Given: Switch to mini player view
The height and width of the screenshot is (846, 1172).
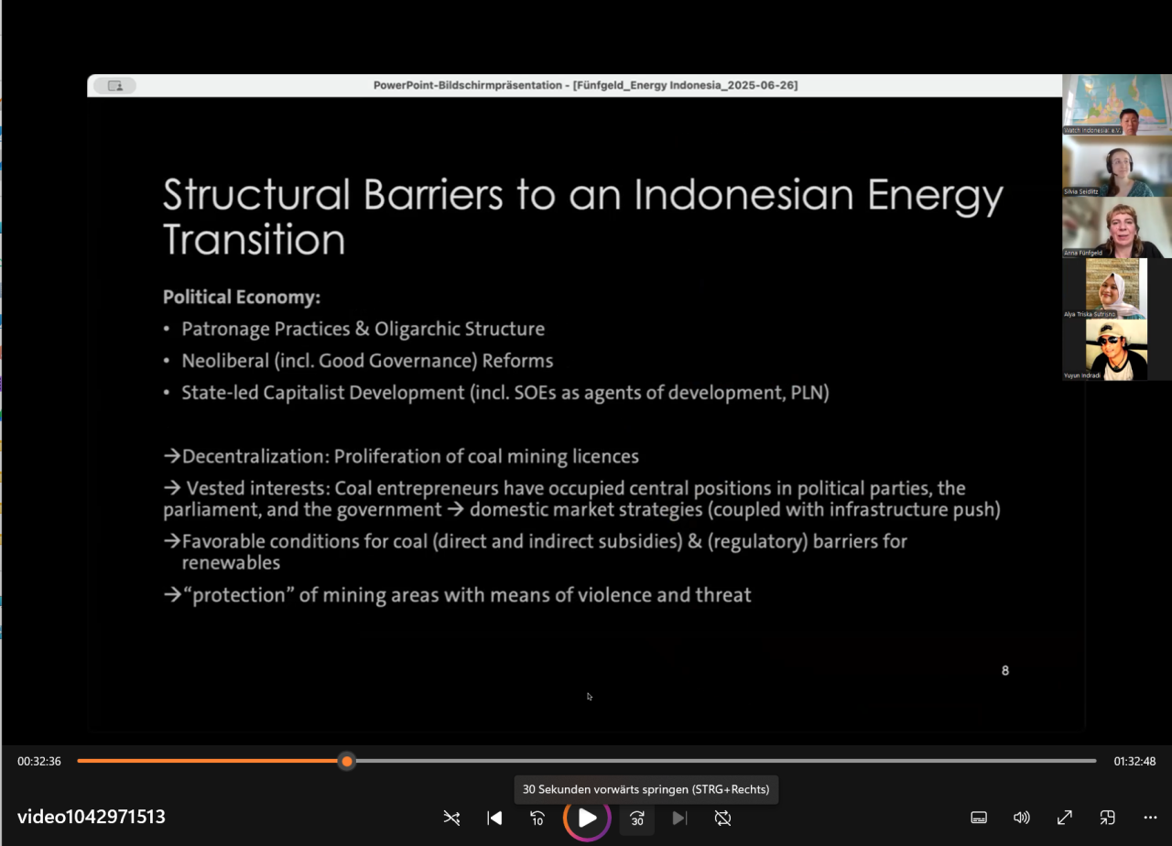Looking at the screenshot, I should point(1108,818).
